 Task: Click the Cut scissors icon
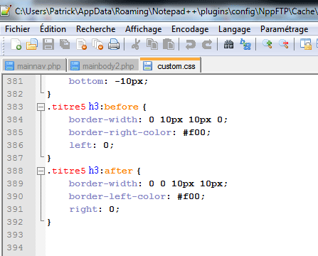[x=136, y=44]
